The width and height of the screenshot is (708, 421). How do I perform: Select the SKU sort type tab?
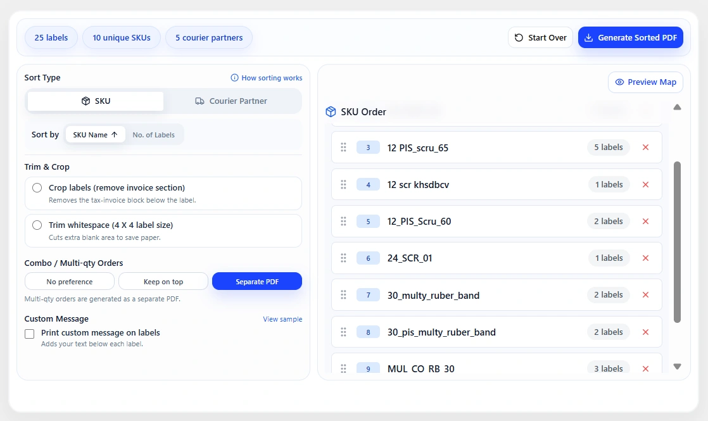[x=95, y=101]
